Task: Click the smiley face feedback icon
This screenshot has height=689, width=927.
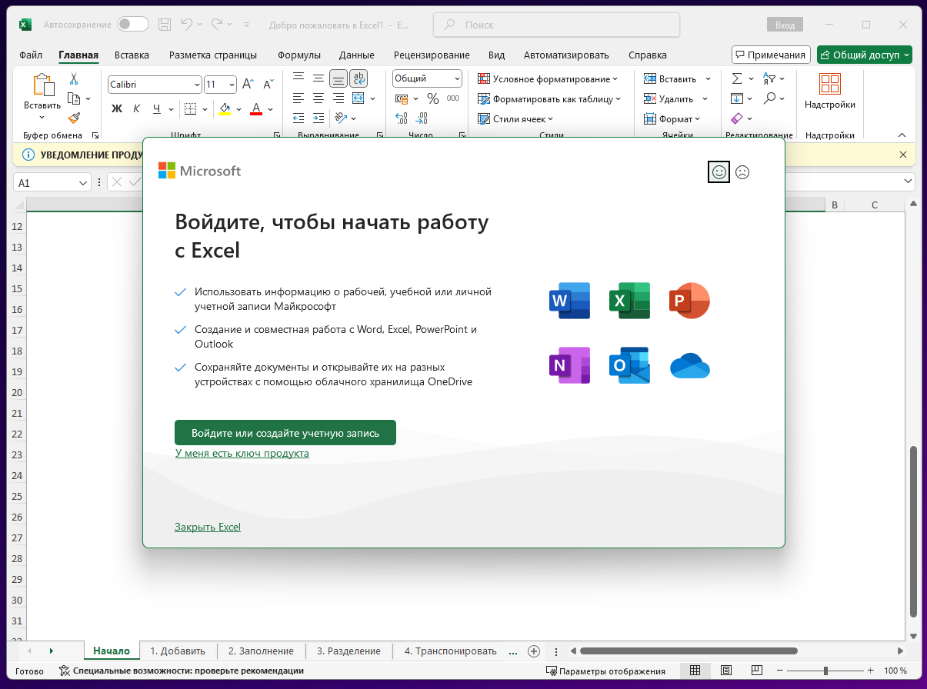Action: tap(719, 172)
